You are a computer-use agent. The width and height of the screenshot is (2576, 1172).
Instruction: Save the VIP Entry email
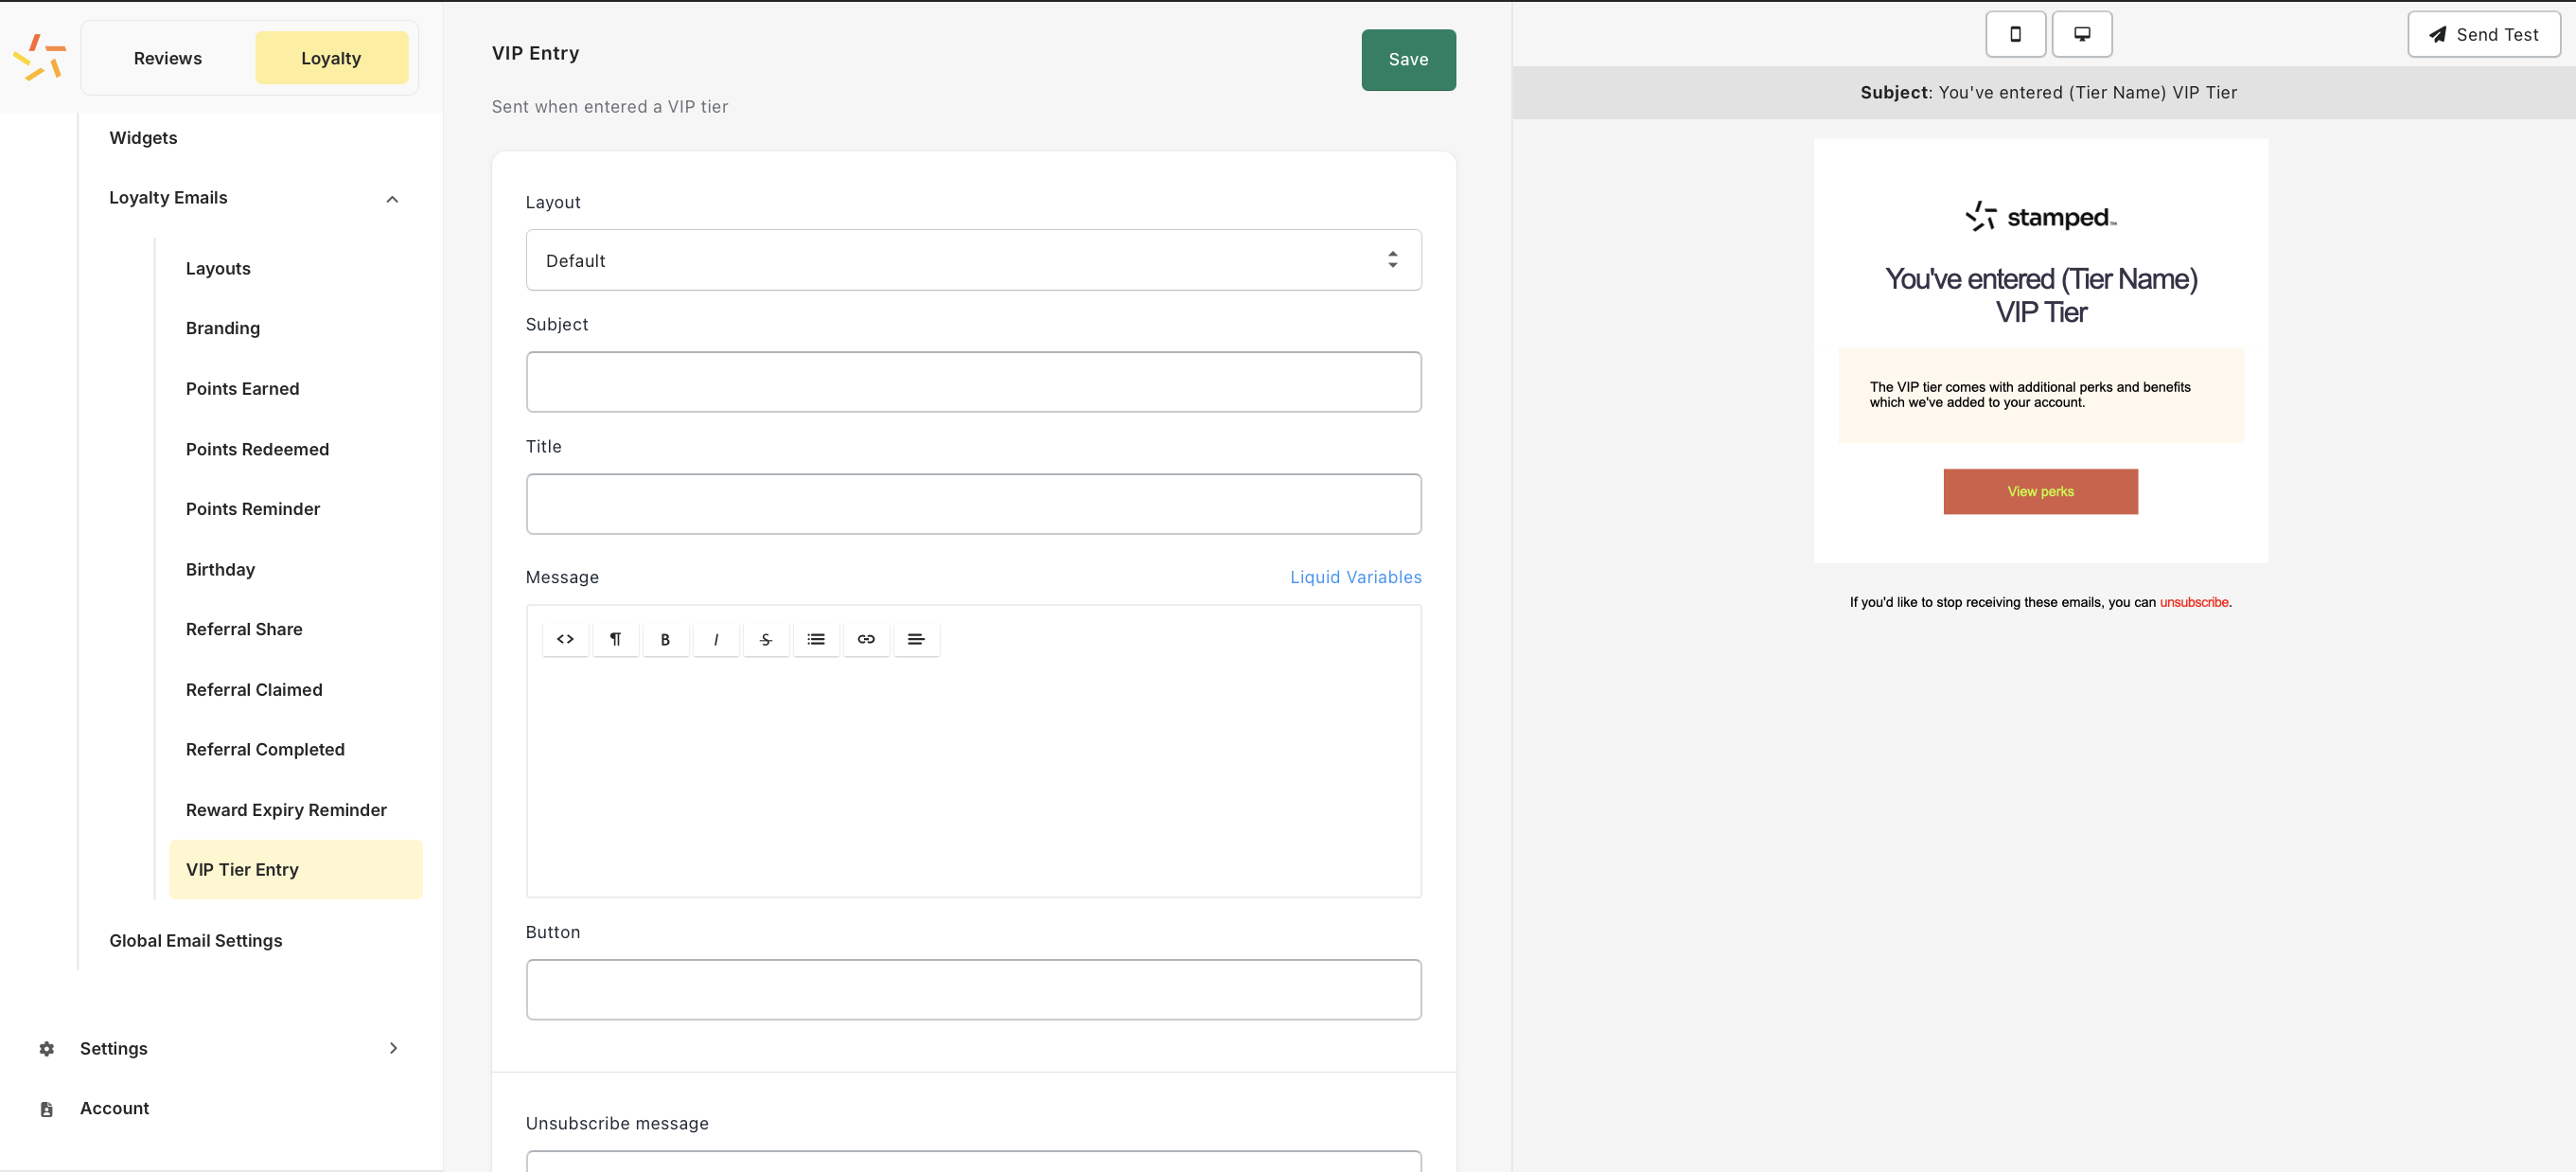(x=1408, y=60)
